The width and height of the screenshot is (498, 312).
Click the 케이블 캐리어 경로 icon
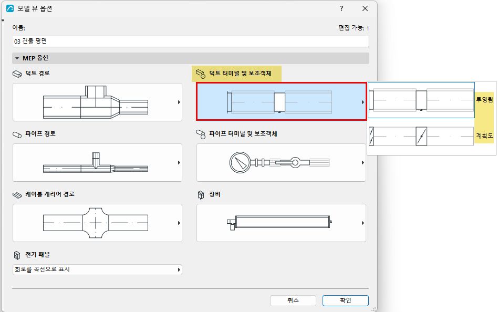[x=17, y=195]
